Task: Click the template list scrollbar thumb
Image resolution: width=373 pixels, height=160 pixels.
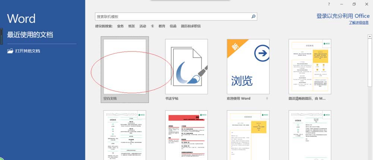Action: pyautogui.click(x=370, y=63)
